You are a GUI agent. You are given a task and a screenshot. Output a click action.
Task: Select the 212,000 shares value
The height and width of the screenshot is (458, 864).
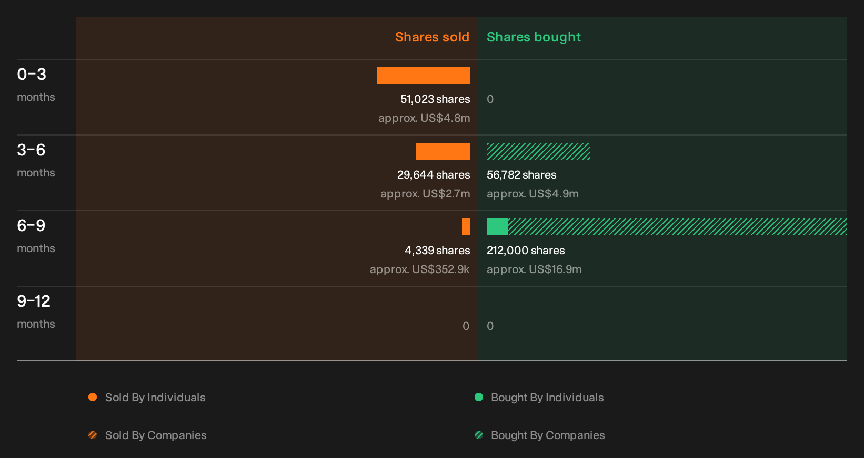(526, 251)
